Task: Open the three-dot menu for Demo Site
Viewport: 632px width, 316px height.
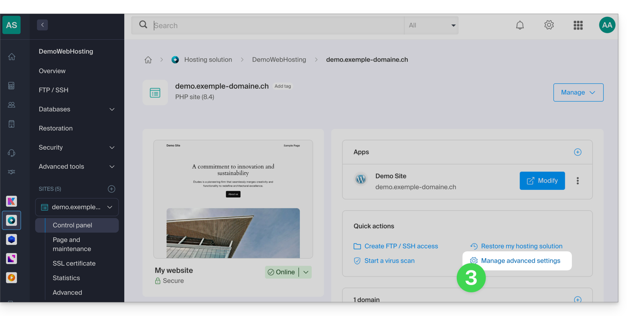Action: click(577, 181)
